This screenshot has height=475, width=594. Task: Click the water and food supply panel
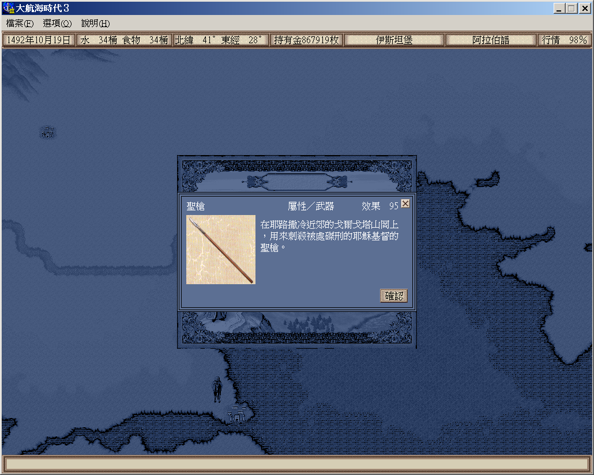tap(125, 40)
